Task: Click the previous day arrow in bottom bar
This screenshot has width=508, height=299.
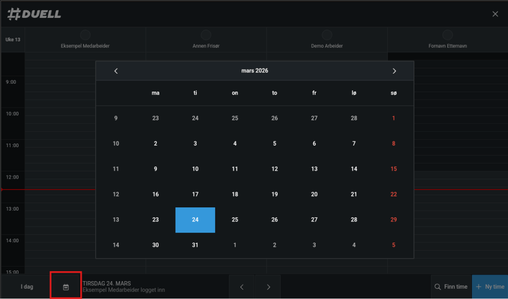Action: [242, 287]
